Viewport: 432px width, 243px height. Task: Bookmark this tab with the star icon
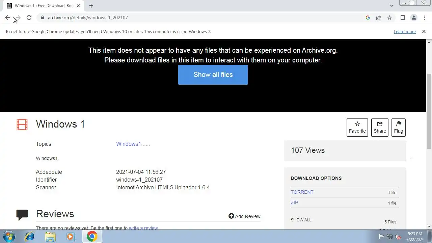click(389, 18)
